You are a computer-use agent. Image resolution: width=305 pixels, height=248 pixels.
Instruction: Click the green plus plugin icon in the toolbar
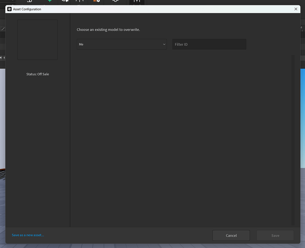[49, 2]
